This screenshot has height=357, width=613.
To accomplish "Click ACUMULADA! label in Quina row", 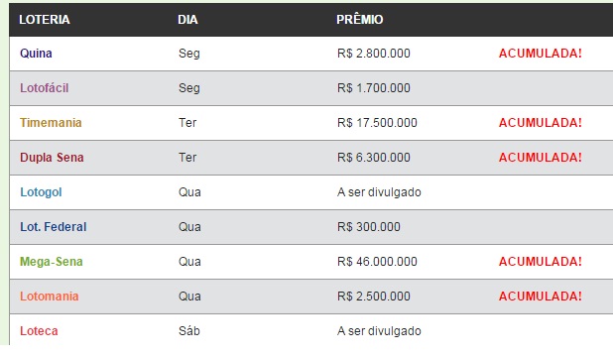I will point(541,54).
